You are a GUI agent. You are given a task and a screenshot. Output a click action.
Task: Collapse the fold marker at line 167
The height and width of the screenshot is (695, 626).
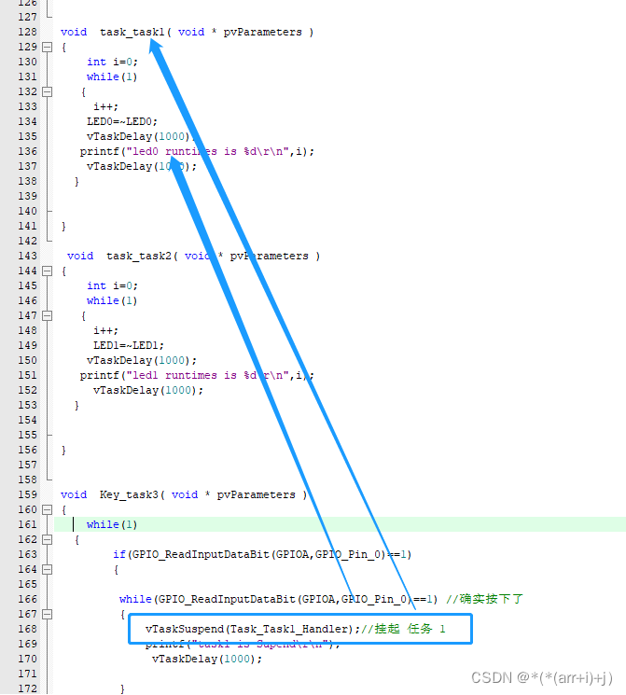click(x=47, y=614)
